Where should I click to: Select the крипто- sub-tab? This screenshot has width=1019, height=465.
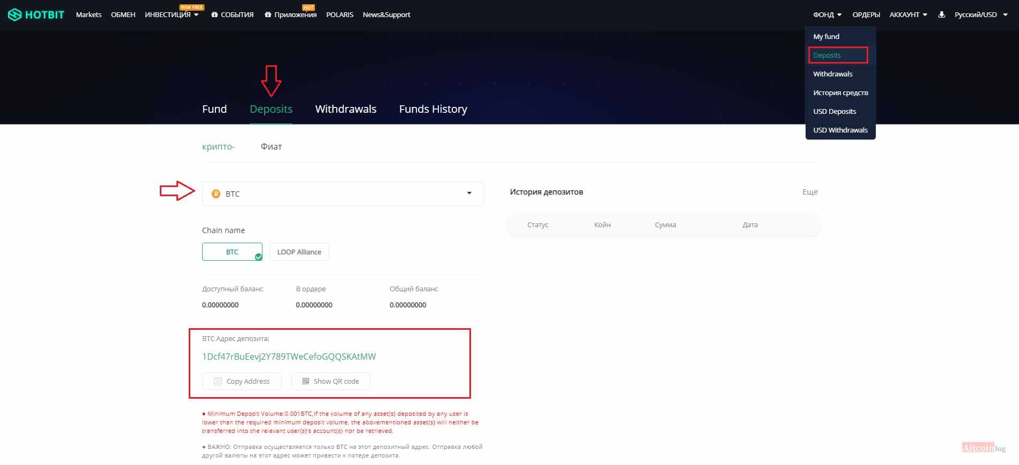(218, 146)
